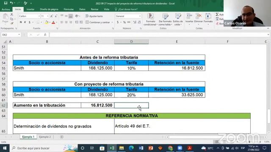271x152 pixels.
Task: Click the decrease indent icon
Action: pos(77,22)
